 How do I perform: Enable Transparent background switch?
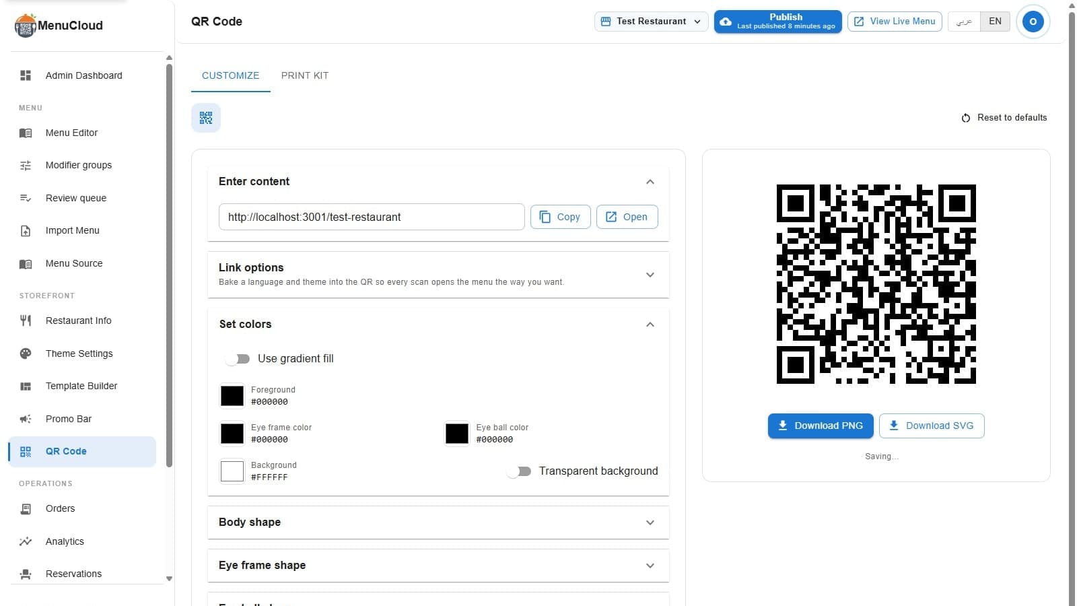coord(519,471)
